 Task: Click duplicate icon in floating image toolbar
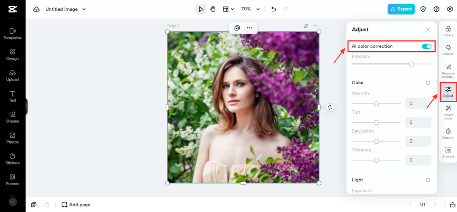pos(237,28)
